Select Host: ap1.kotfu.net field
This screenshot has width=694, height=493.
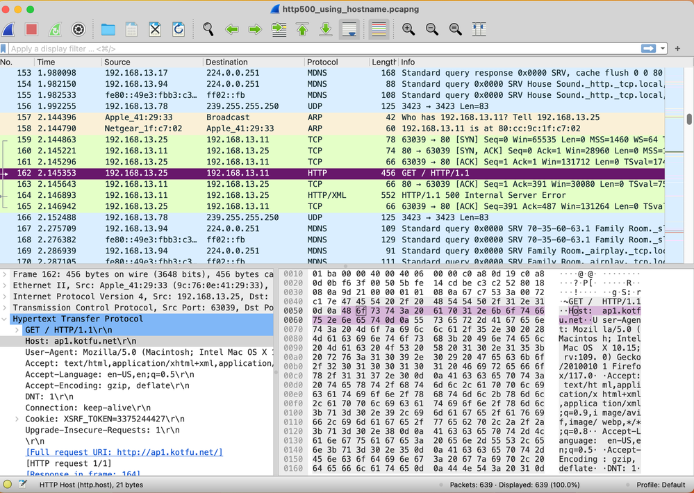137,341
